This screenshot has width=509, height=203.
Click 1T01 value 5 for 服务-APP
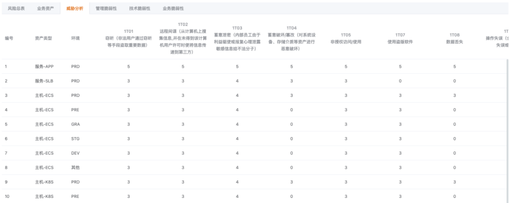tap(129, 66)
